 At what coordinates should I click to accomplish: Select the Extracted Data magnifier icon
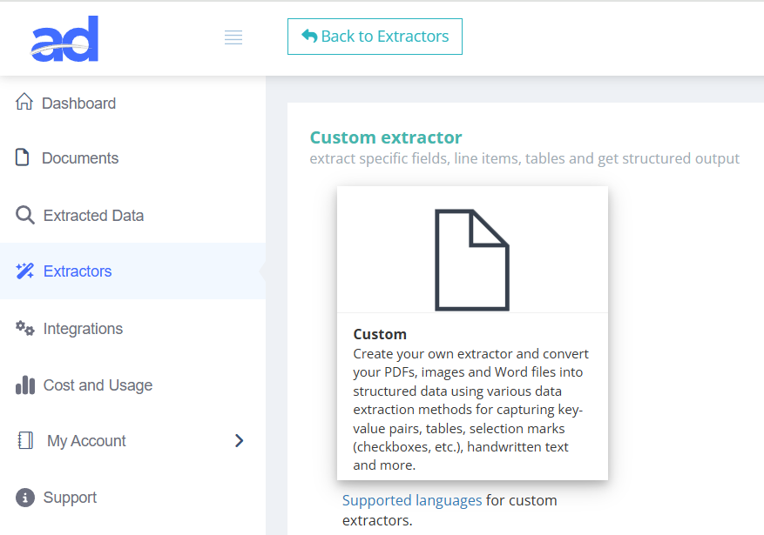click(x=24, y=214)
